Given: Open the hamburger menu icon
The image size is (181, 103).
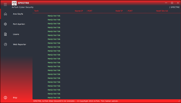Looking at the screenshot, I should pos(5,4).
